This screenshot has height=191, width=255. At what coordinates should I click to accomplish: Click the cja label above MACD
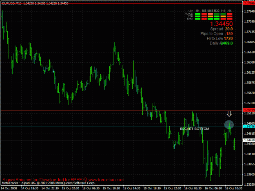pos(191,11)
